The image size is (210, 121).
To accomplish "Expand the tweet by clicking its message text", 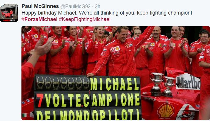I will pyautogui.click(x=107, y=13).
